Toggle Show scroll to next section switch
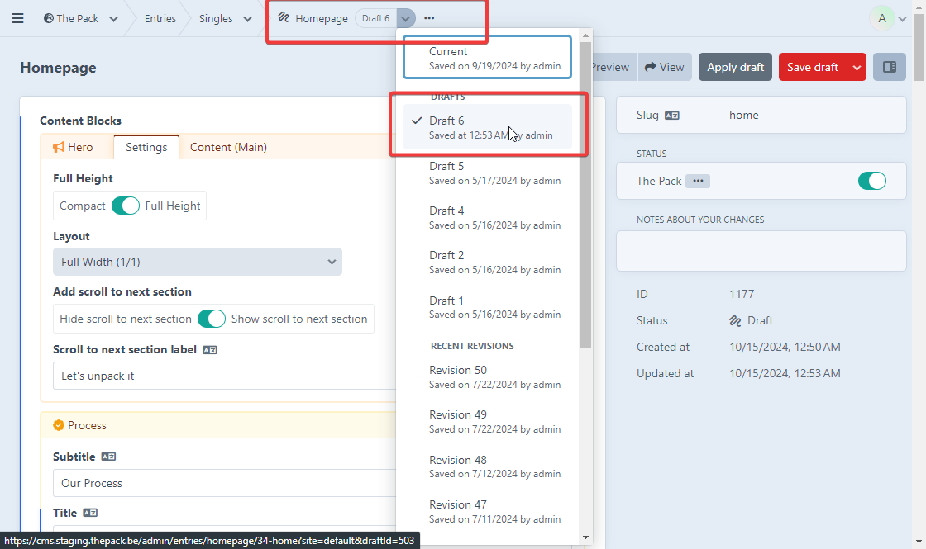Viewport: 926px width, 549px height. (212, 319)
